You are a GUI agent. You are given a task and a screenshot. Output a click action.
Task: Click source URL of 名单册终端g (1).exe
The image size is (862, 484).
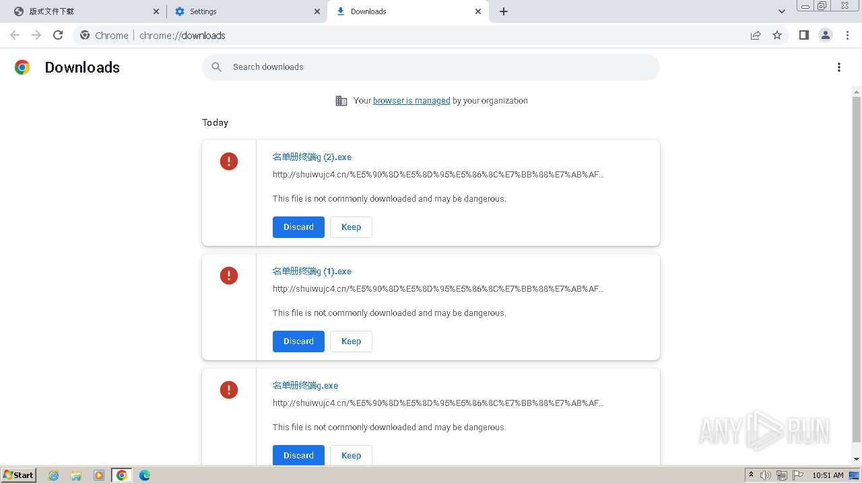tap(438, 289)
